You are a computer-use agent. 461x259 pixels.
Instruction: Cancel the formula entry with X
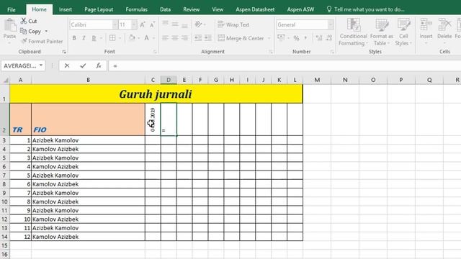click(67, 65)
